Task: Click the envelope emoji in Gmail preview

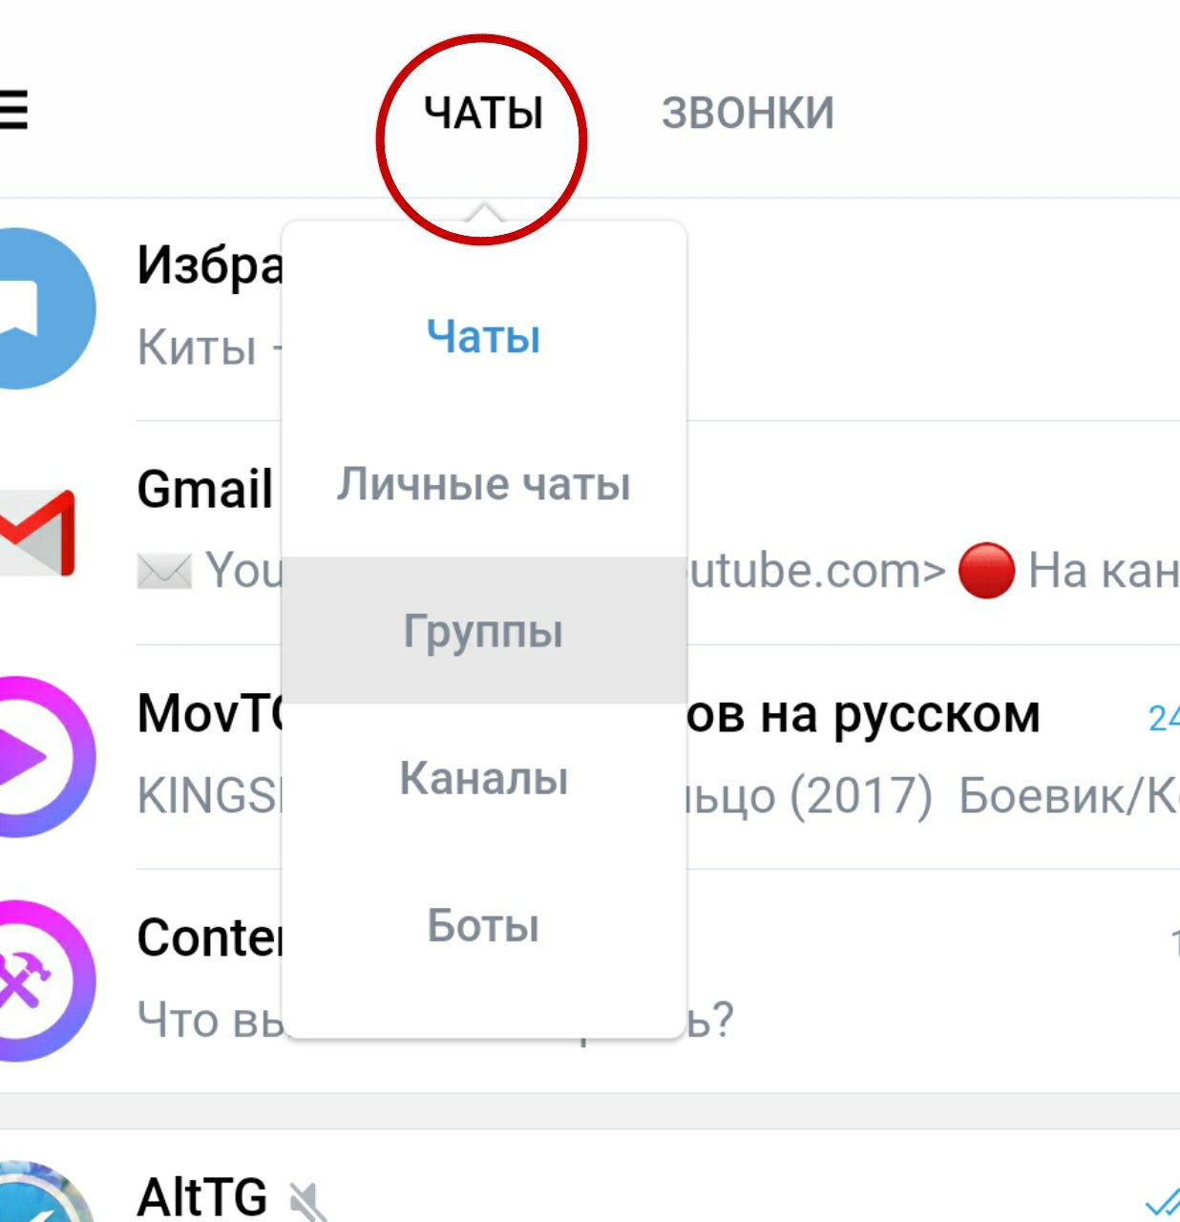Action: (164, 571)
